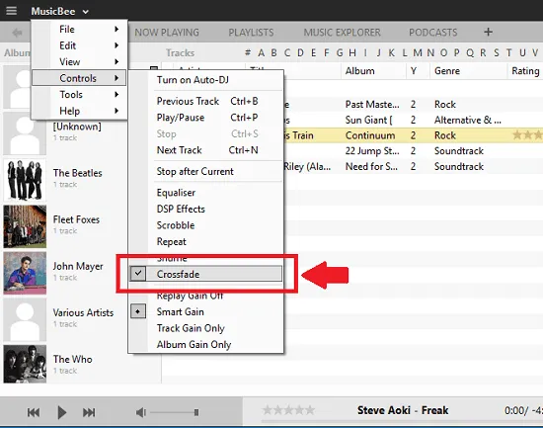
Task: Switch to Playlists tab
Action: [x=251, y=33]
